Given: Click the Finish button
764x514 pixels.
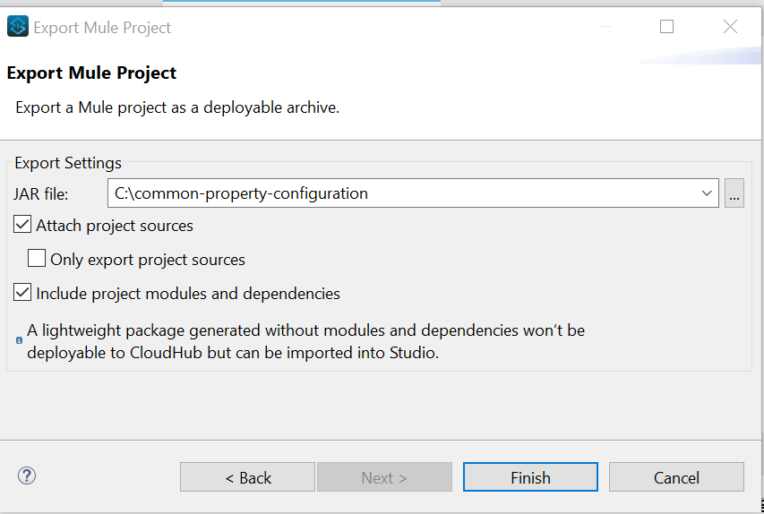Looking at the screenshot, I should (x=530, y=477).
